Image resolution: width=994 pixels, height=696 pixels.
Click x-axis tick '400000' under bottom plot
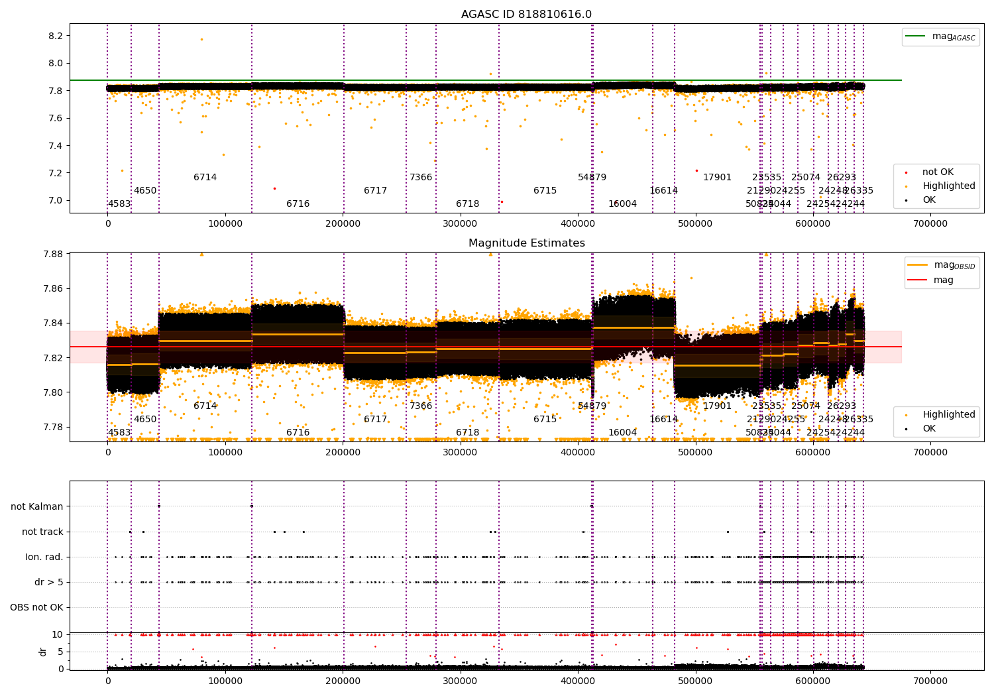578,681
